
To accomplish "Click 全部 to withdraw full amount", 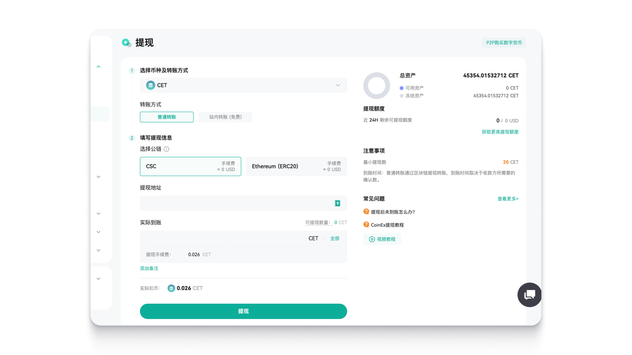I will point(335,239).
